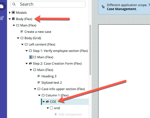Expand the Modals tree node
This screenshot has height=118, width=150.
click(x=10, y=13)
